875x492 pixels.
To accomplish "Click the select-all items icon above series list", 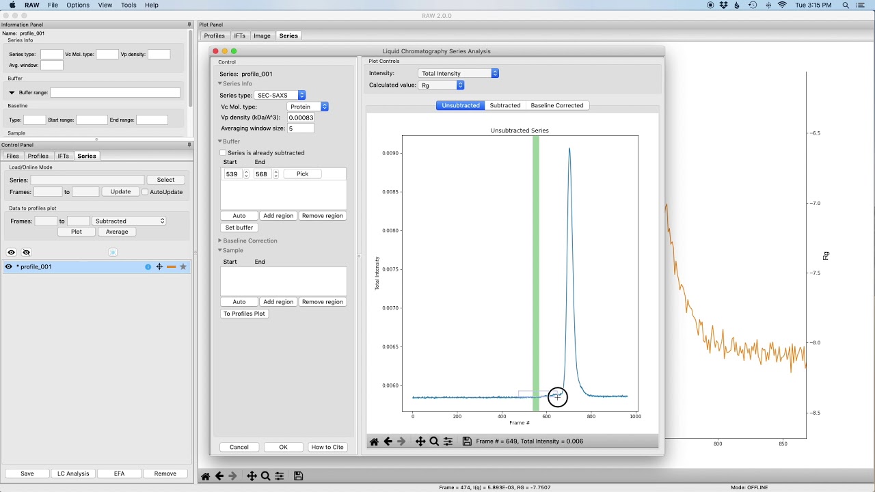I will point(113,252).
